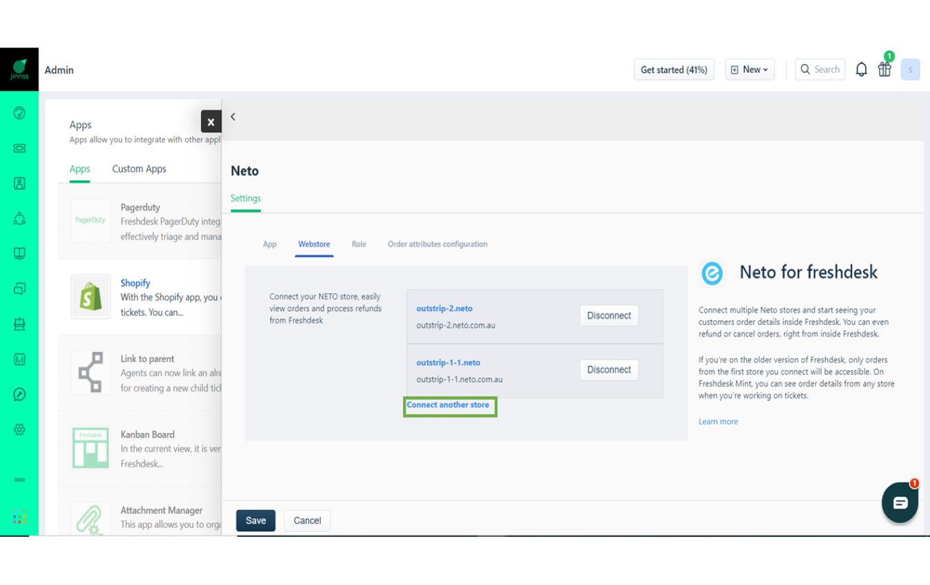Select the Tickets icon in the sidebar

tap(19, 148)
